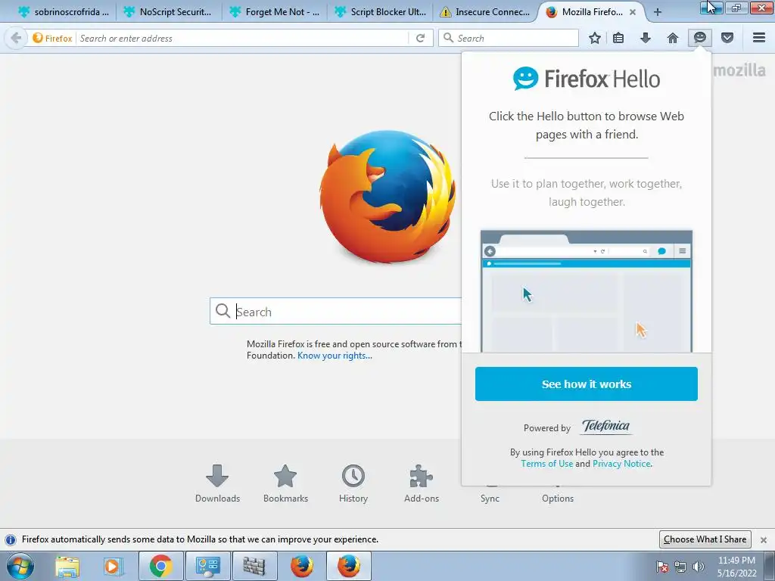Click the taskbar clock showing 11:49 PM

point(736,567)
